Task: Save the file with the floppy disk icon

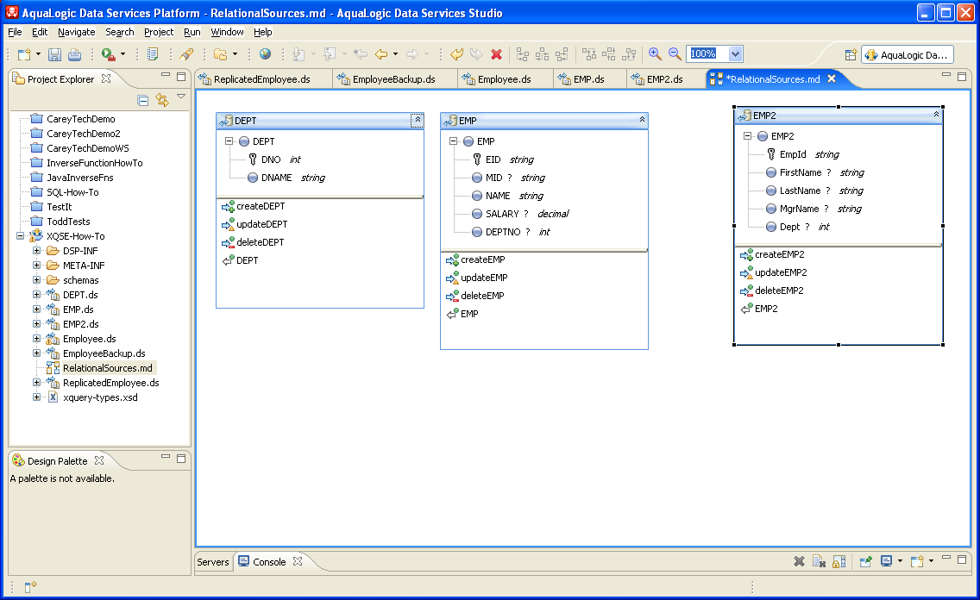Action: click(x=55, y=54)
